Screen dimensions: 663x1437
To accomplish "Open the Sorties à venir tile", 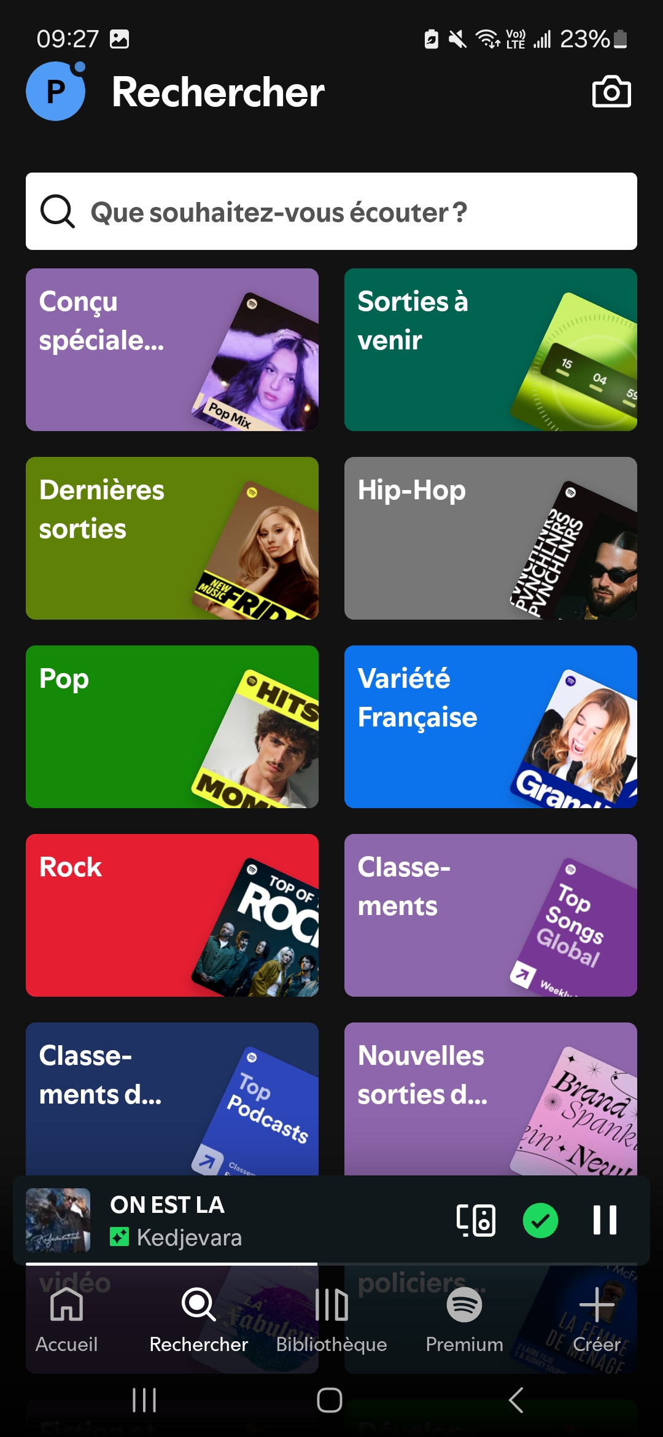I will [490, 349].
